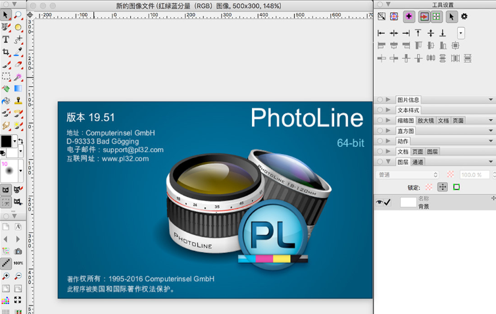Click the align left edge icon

pos(381,33)
